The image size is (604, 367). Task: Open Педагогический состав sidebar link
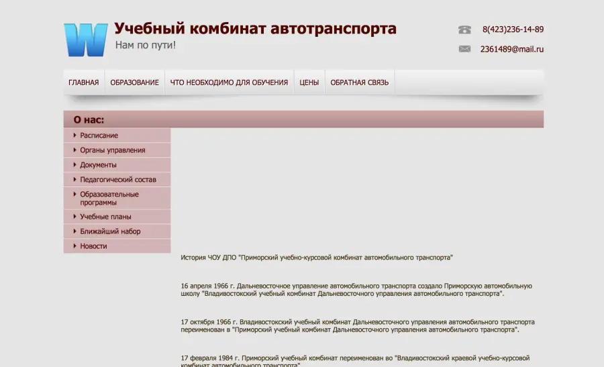(117, 180)
